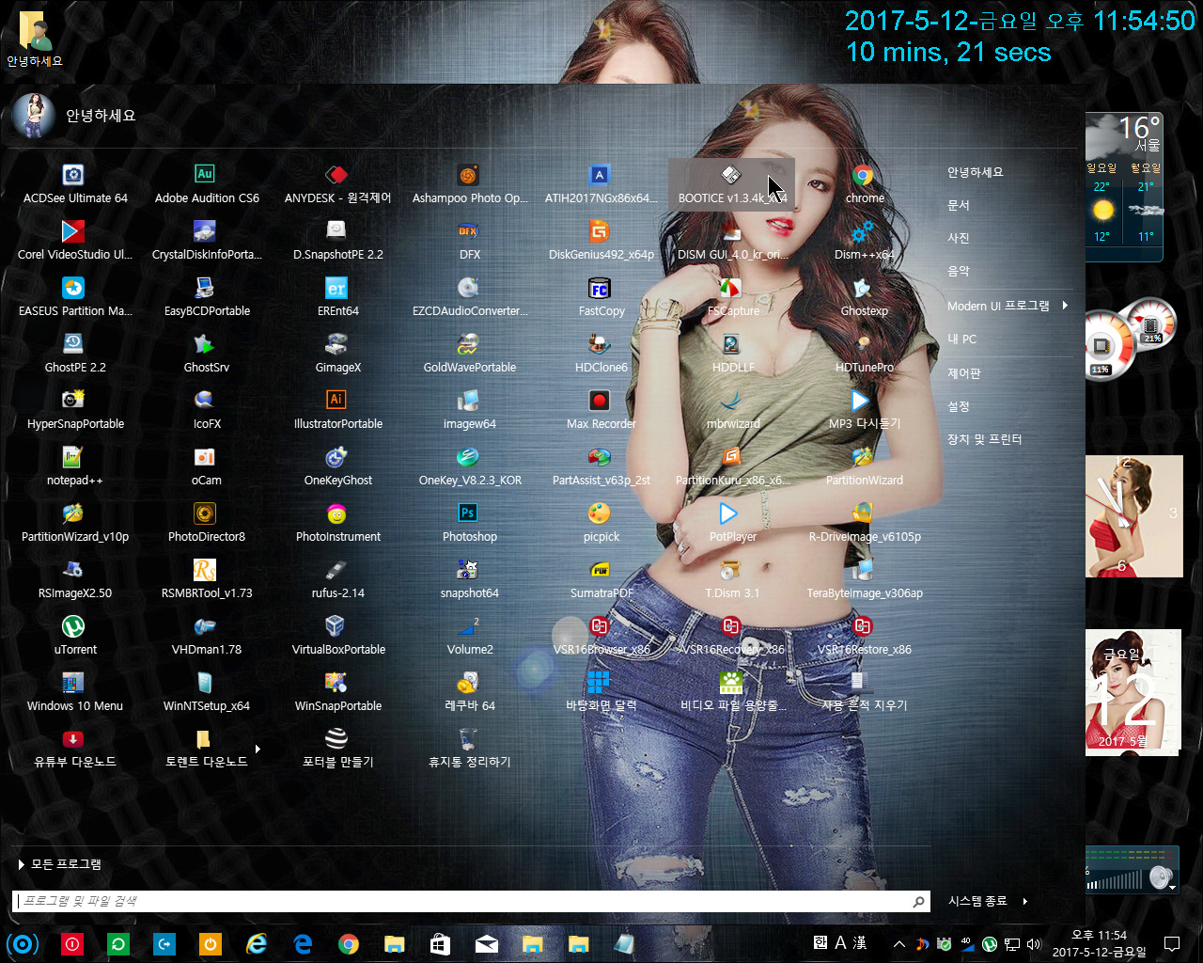1203x963 pixels.
Task: Open 문서 from right panel
Action: point(958,205)
